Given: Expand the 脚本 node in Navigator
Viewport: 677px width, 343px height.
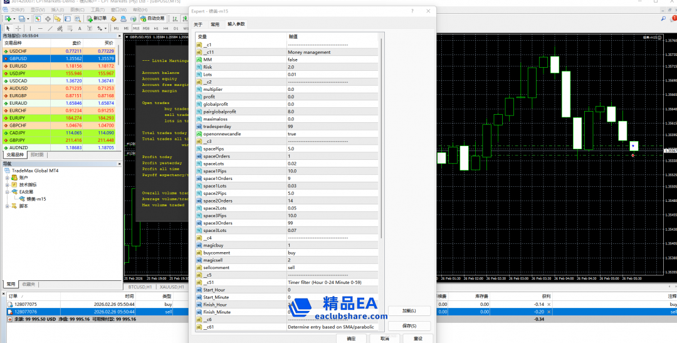Looking at the screenshot, I should click(x=8, y=206).
